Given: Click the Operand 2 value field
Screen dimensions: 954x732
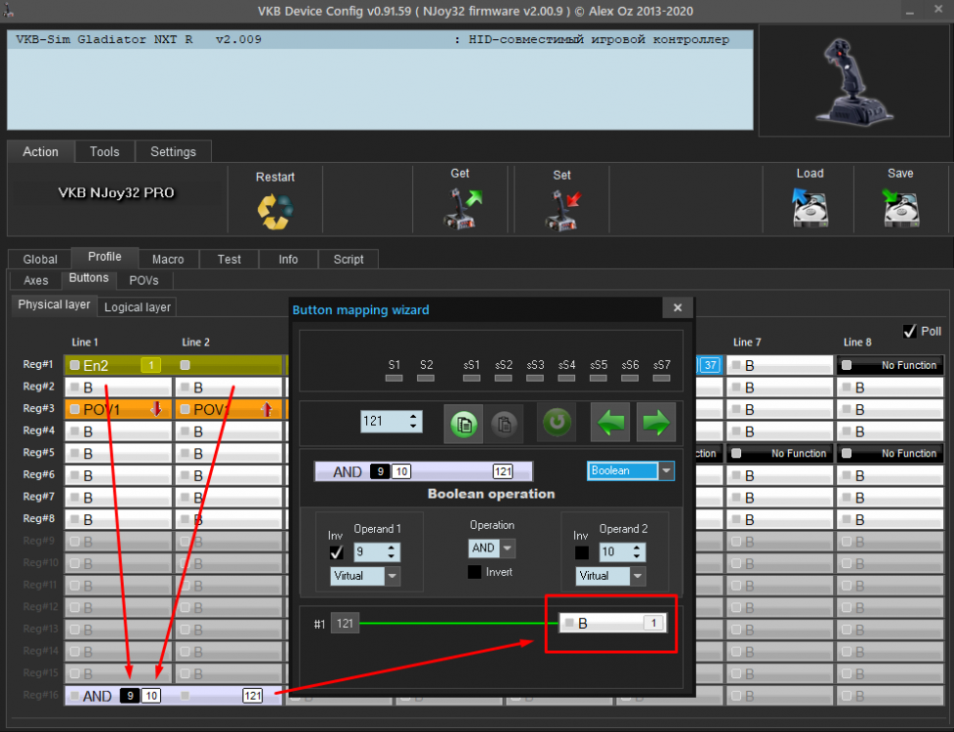Looking at the screenshot, I should coord(614,552).
